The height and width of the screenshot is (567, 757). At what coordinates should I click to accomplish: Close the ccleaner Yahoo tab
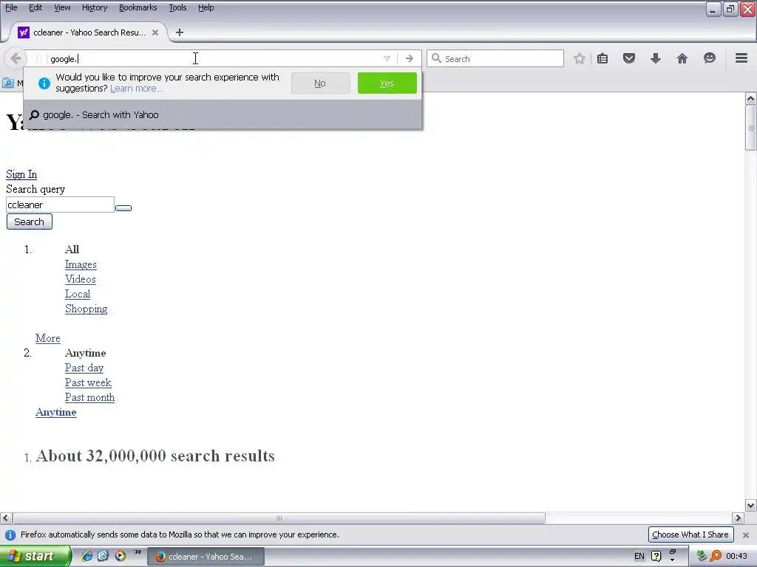coord(155,32)
